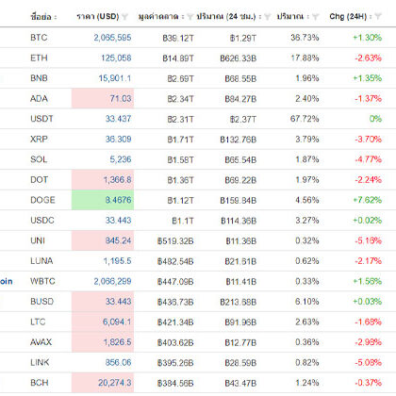
Task: Select the ADA pink highlighted price 71.03
Action: [103, 98]
